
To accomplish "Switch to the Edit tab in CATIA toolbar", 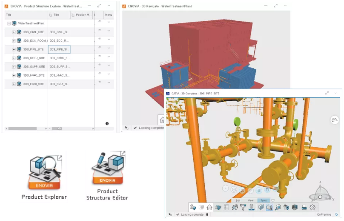I will [238, 200].
